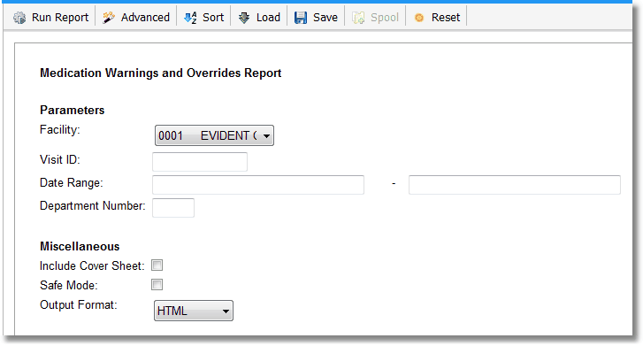Click the Load label in toolbar
This screenshot has height=346, width=643.
(268, 17)
